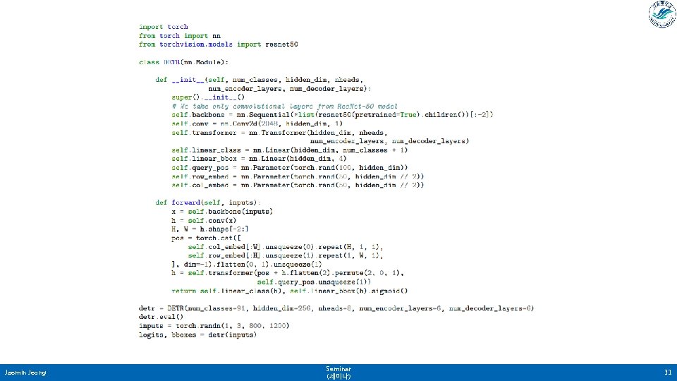Click the 'self.linear_class = nn.Linear' line
The height and width of the screenshot is (381, 677).
tap(289, 150)
